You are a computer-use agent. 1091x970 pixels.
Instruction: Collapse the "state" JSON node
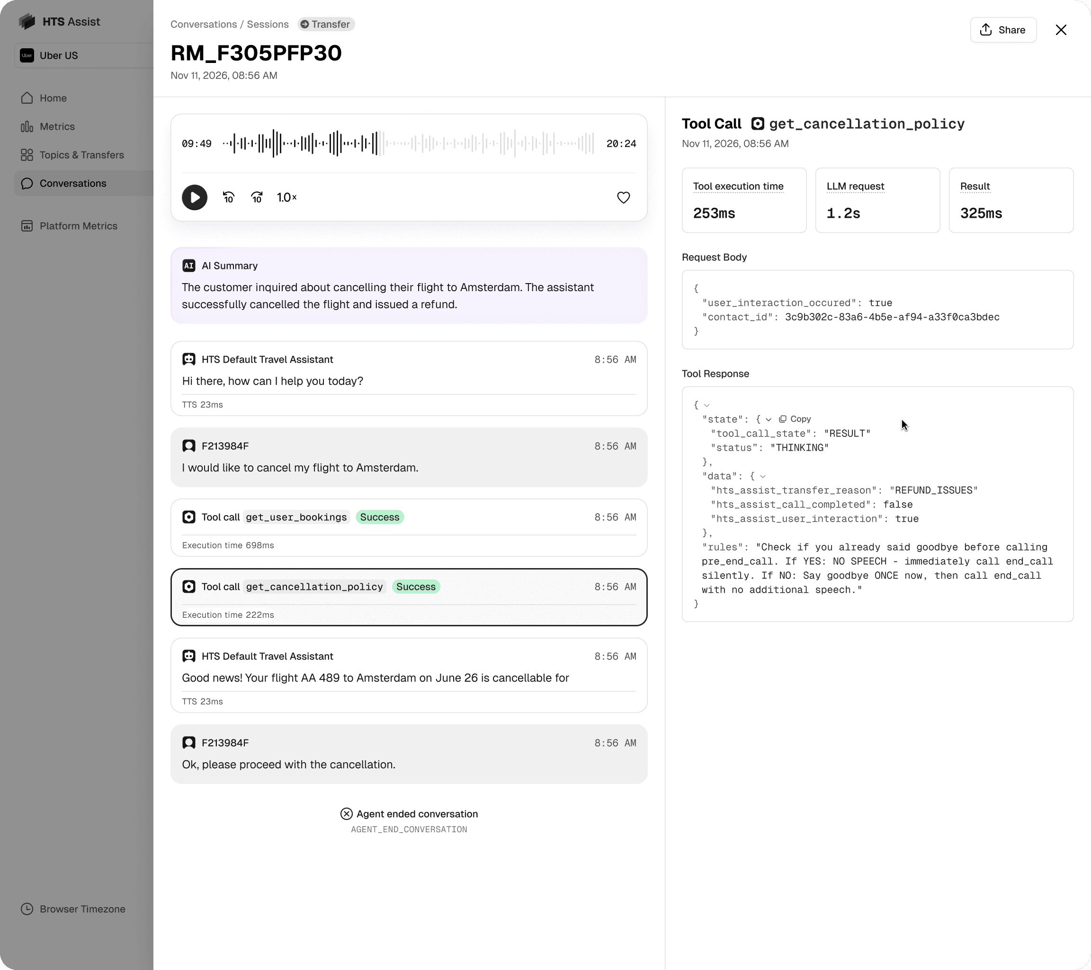[768, 419]
